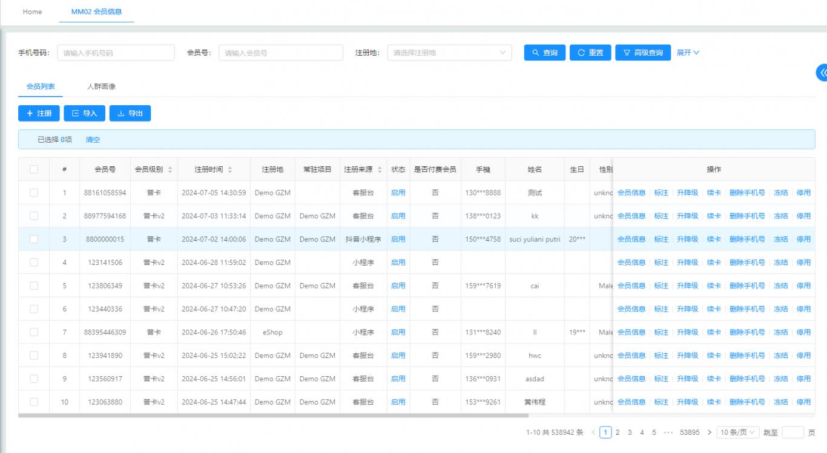
Task: Click eShop registration place cell
Action: click(272, 332)
